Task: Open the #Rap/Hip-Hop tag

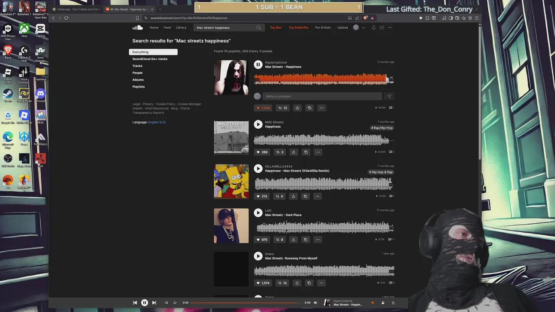Action: click(382, 128)
